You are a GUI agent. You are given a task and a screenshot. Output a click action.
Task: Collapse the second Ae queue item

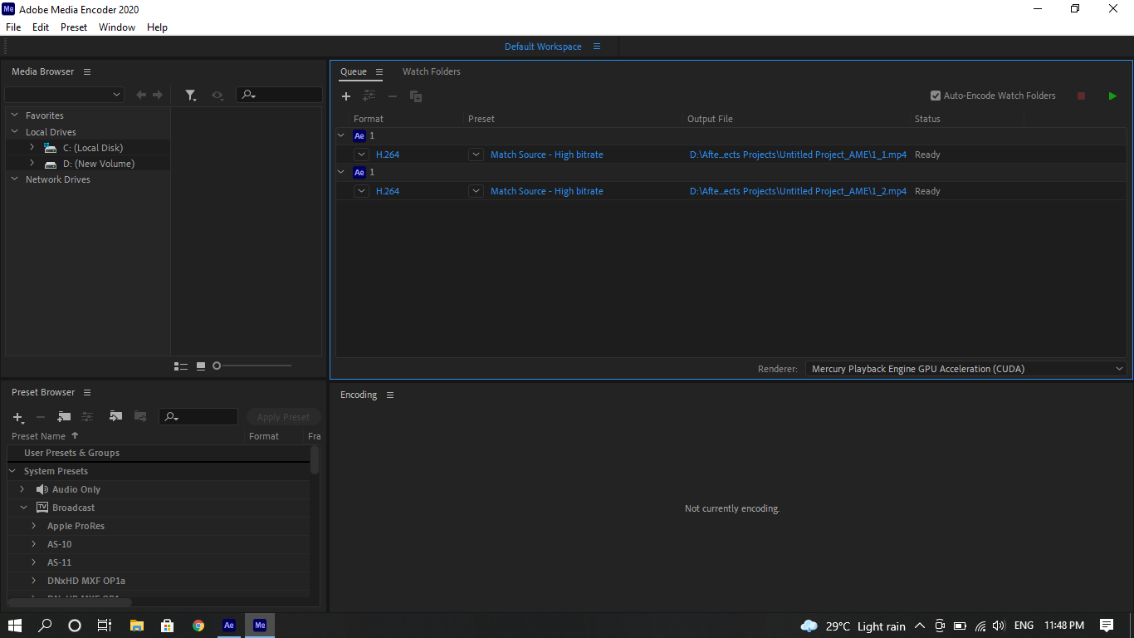point(341,172)
